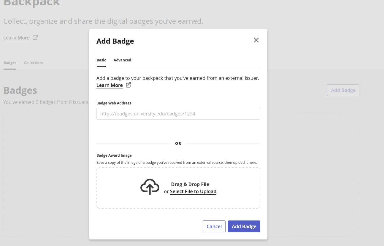Switch to the Advanced tab

pos(122,60)
